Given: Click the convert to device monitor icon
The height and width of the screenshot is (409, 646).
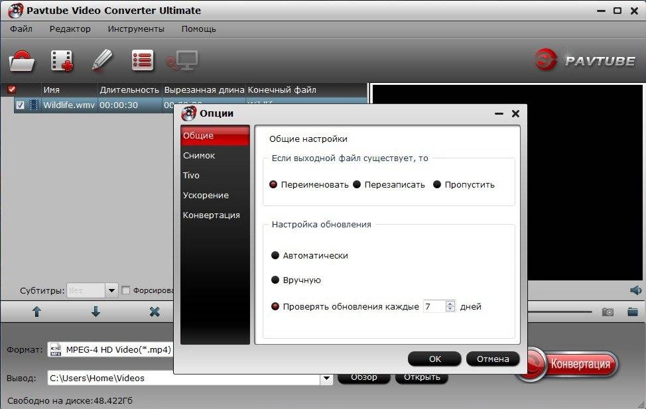Looking at the screenshot, I should point(182,61).
